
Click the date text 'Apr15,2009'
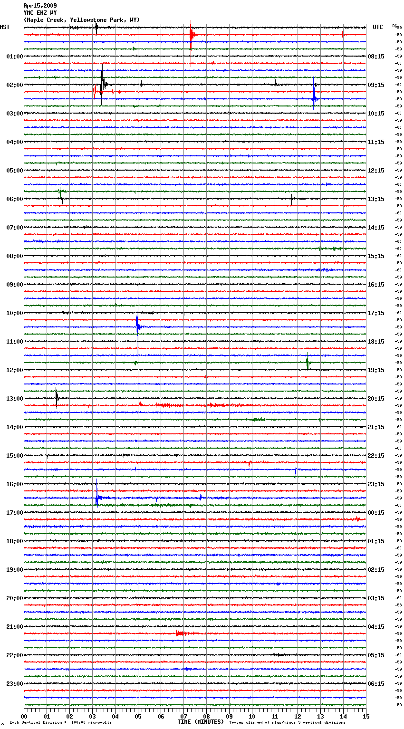(40, 6)
